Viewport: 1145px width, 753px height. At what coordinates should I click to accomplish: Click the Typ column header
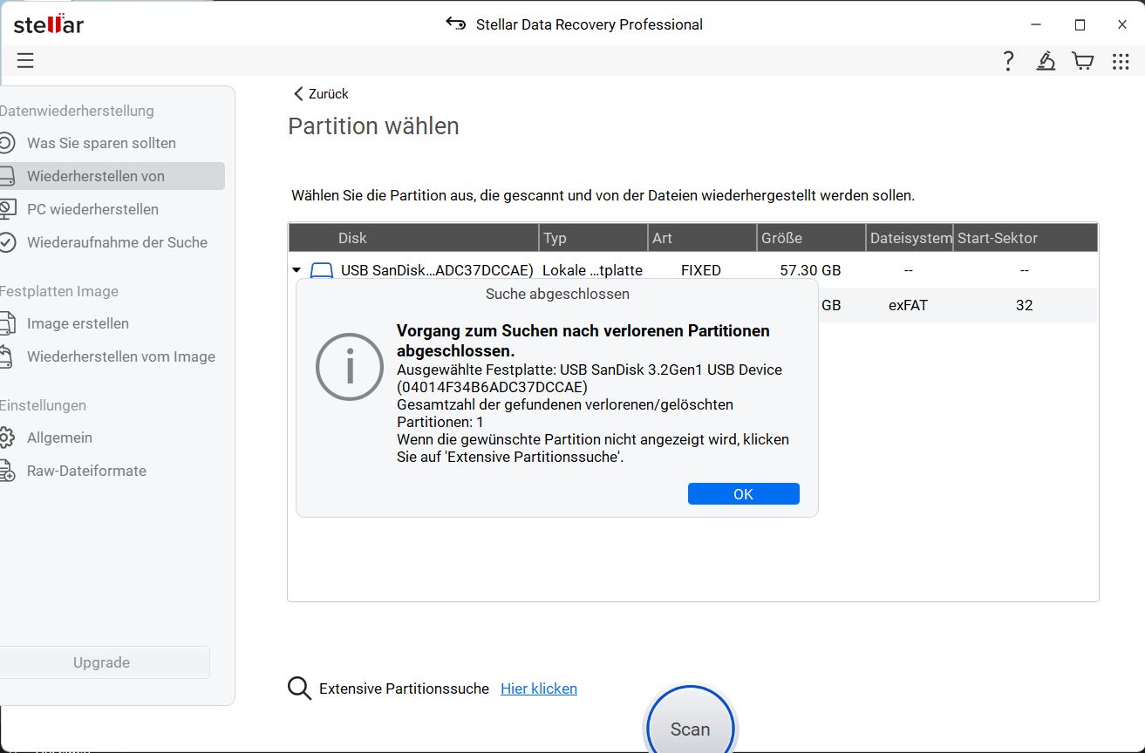coord(594,238)
